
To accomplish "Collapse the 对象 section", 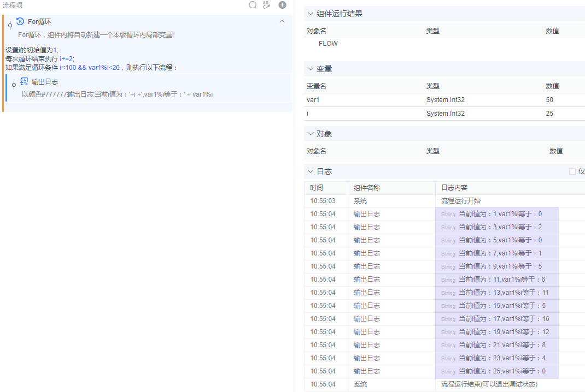I will pos(310,133).
